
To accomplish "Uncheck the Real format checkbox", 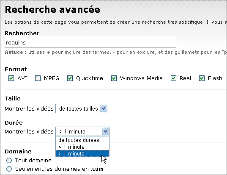I will [173, 78].
